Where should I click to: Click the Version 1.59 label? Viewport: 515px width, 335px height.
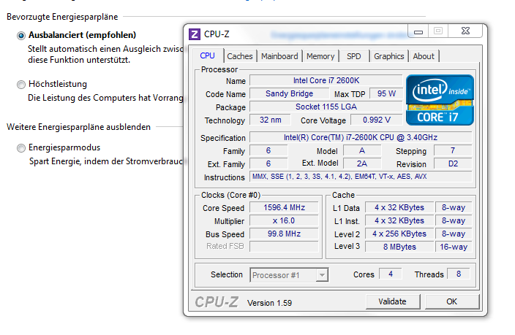[270, 303]
